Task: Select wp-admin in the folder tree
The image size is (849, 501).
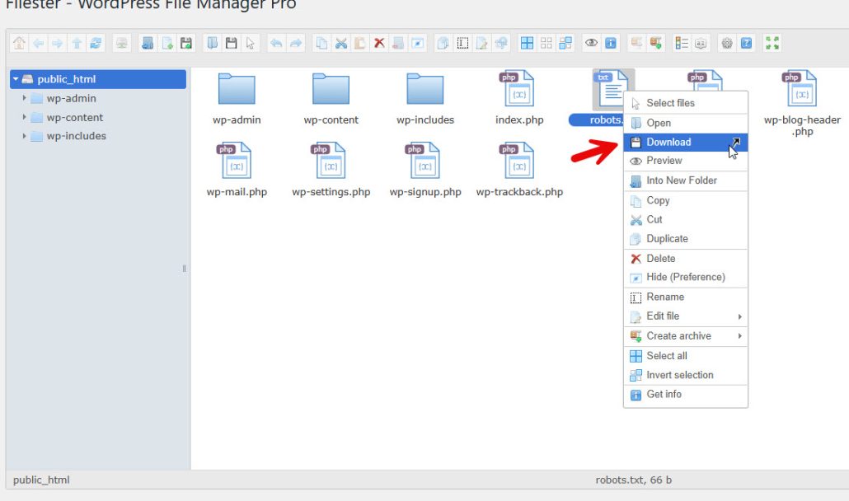Action: coord(71,98)
